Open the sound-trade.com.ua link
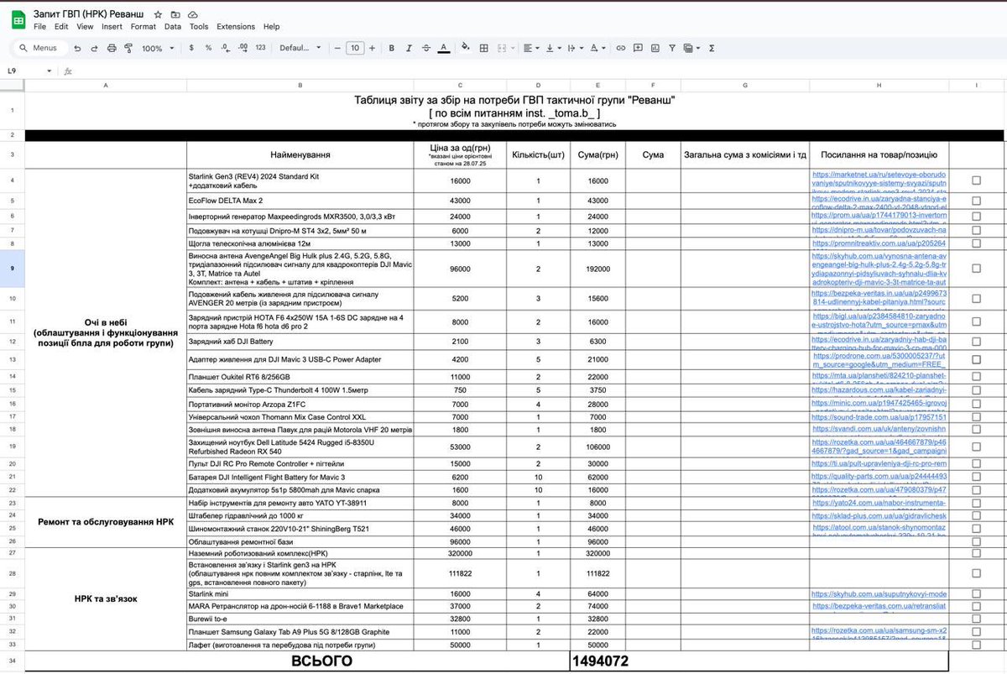Image resolution: width=1007 pixels, height=674 pixels. pos(879,416)
